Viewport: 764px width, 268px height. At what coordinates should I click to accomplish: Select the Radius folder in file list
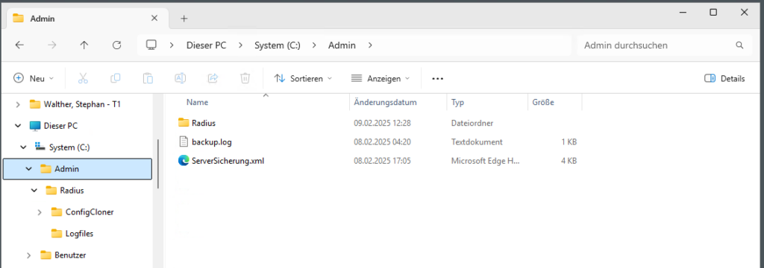[x=204, y=123]
